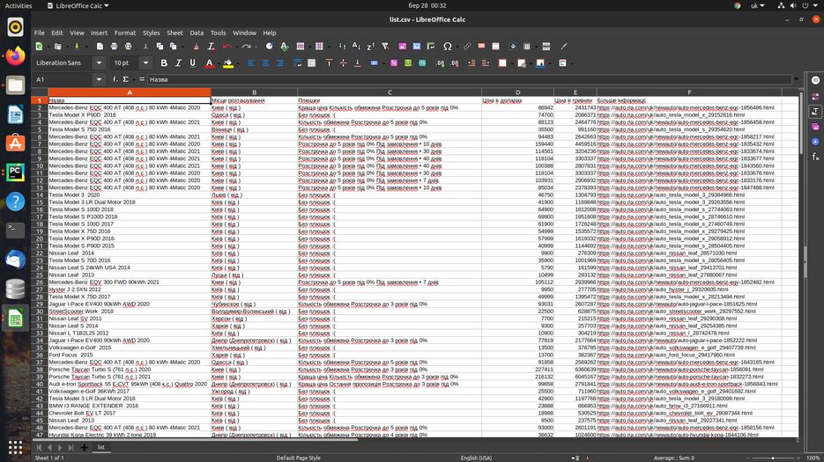Click the Clear Direct Formatting icon
824x462 pixels.
(211, 47)
